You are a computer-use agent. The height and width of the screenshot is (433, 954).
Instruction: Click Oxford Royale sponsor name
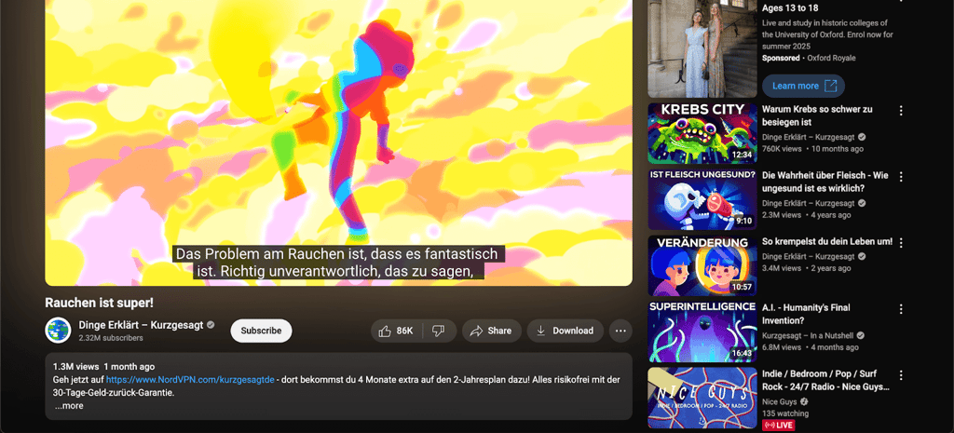tap(831, 58)
